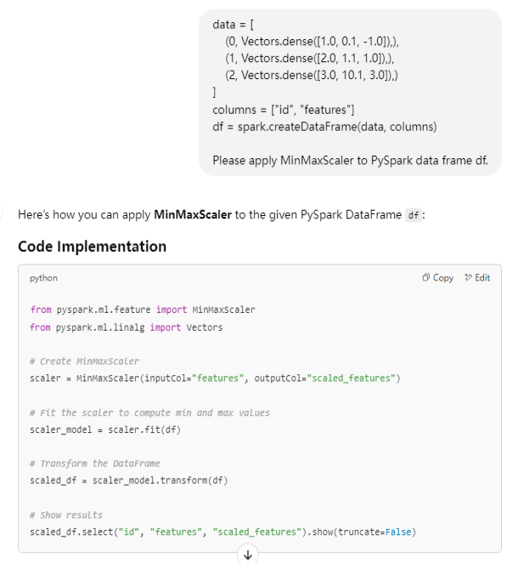
Task: Click the bold MinMaxScaler text in the reply
Action: [193, 215]
